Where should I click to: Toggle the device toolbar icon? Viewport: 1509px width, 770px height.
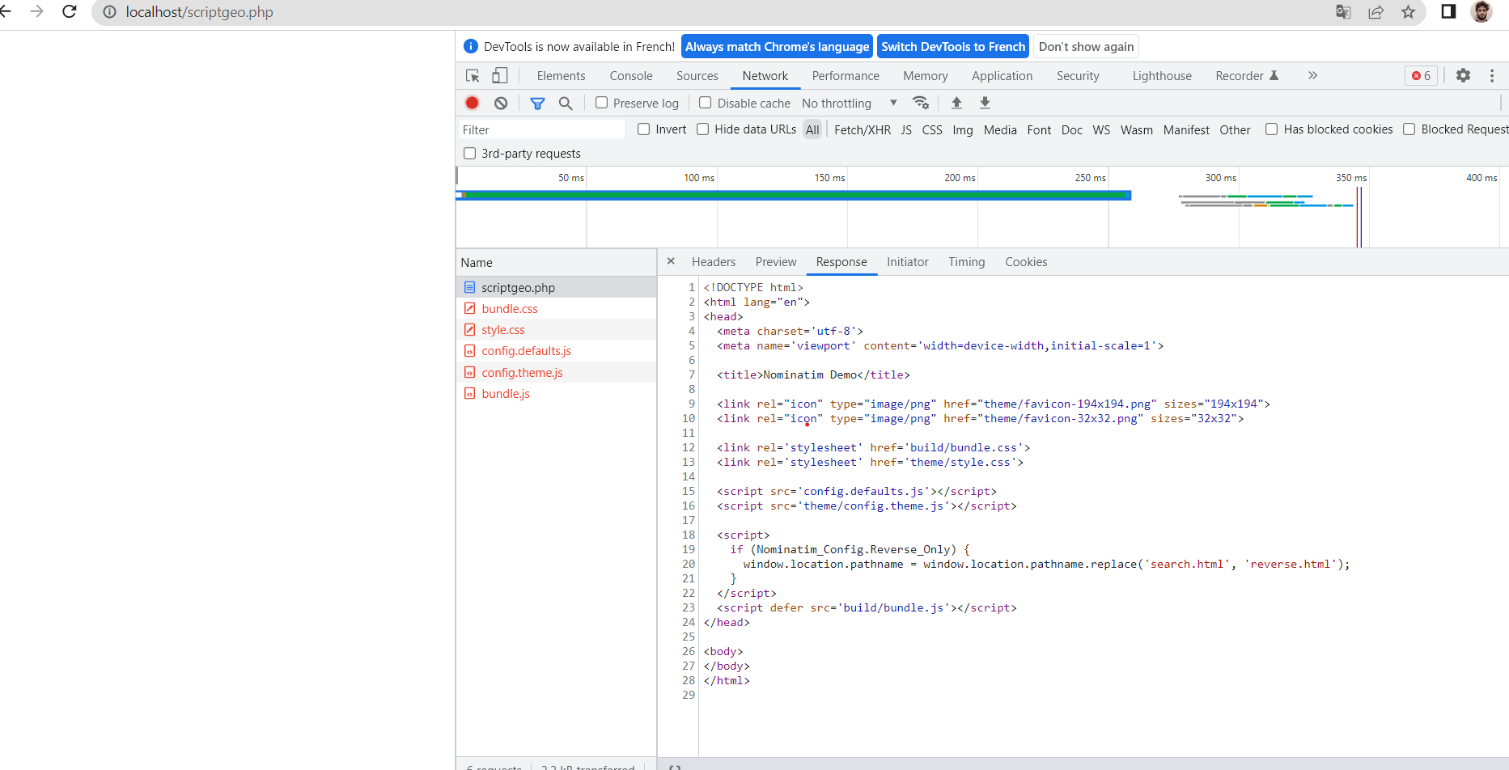pyautogui.click(x=500, y=75)
